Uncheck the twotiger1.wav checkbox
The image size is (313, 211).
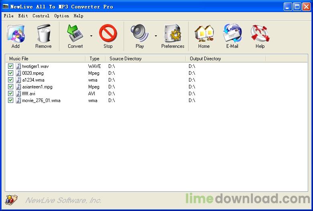[10, 66]
